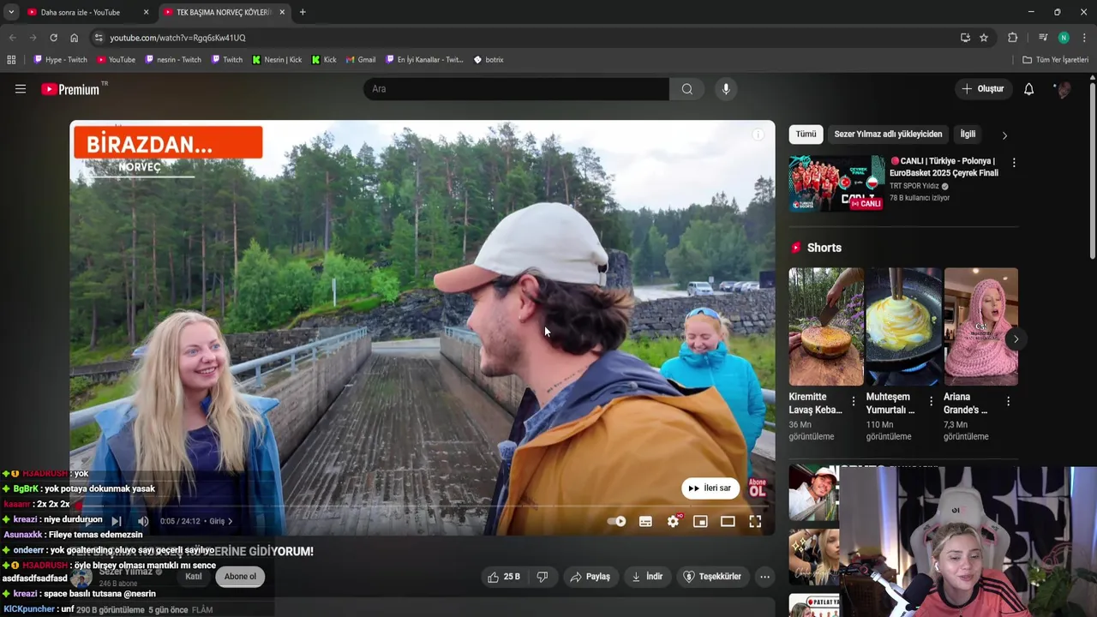Switch to theater mode

[728, 521]
